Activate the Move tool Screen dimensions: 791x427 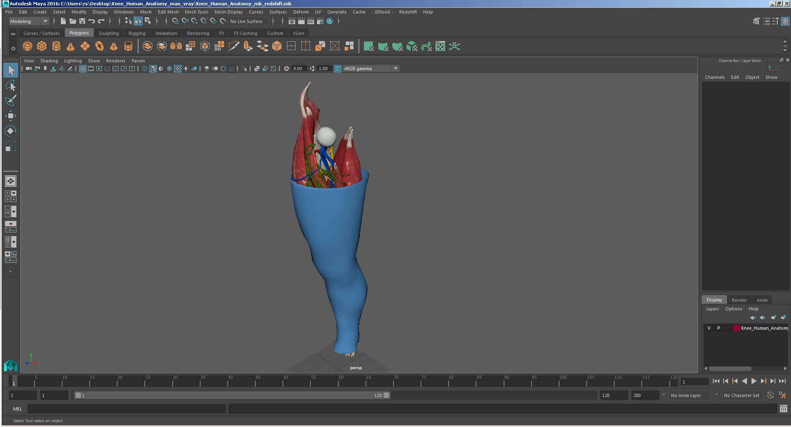[11, 116]
